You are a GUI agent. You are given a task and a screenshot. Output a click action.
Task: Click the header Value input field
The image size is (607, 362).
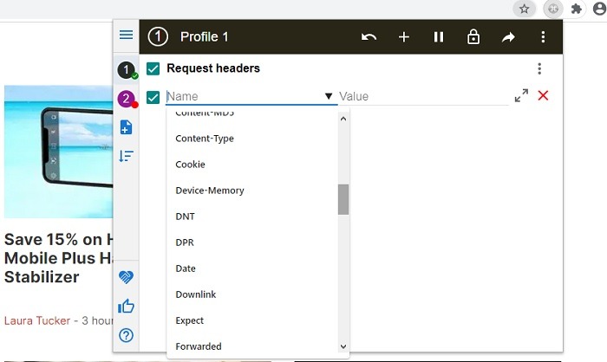coord(423,96)
